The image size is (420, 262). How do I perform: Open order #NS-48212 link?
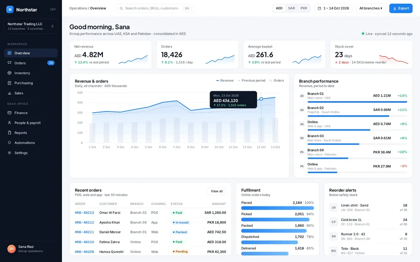click(84, 222)
